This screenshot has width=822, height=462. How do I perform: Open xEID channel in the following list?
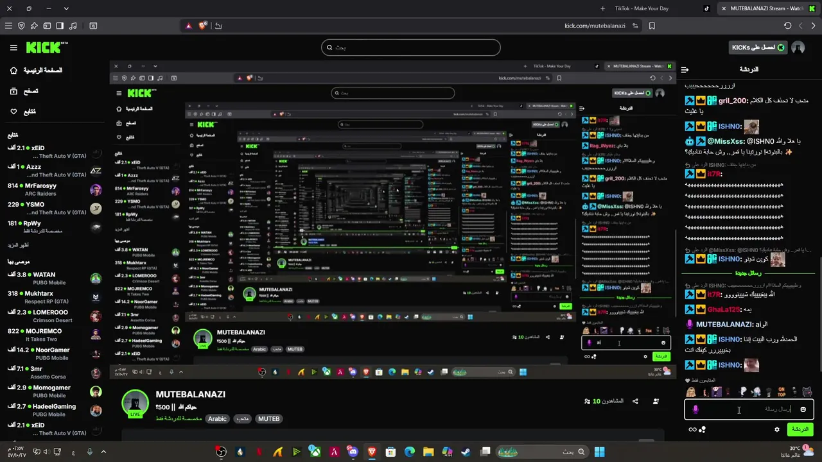pyautogui.click(x=55, y=152)
